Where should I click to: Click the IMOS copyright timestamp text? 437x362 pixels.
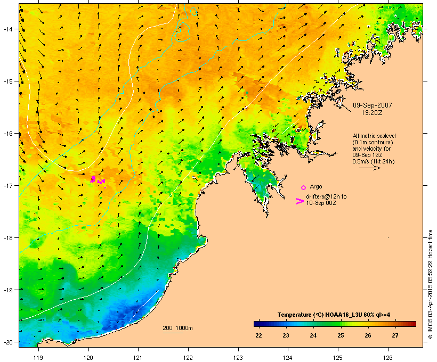pos(430,284)
